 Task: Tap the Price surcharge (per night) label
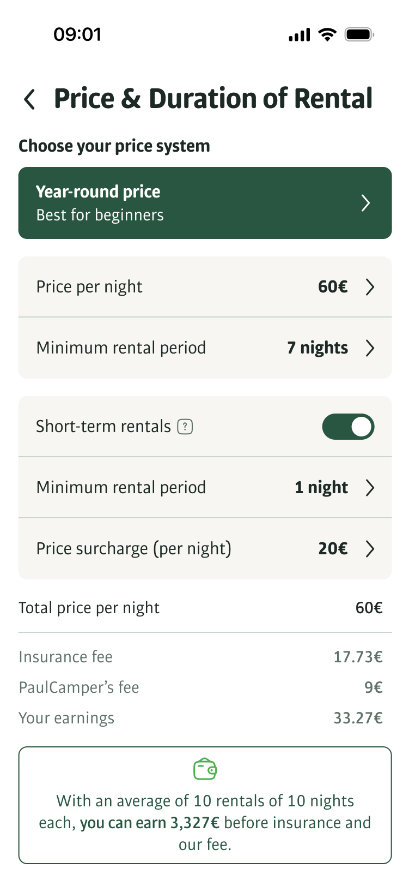coord(133,549)
